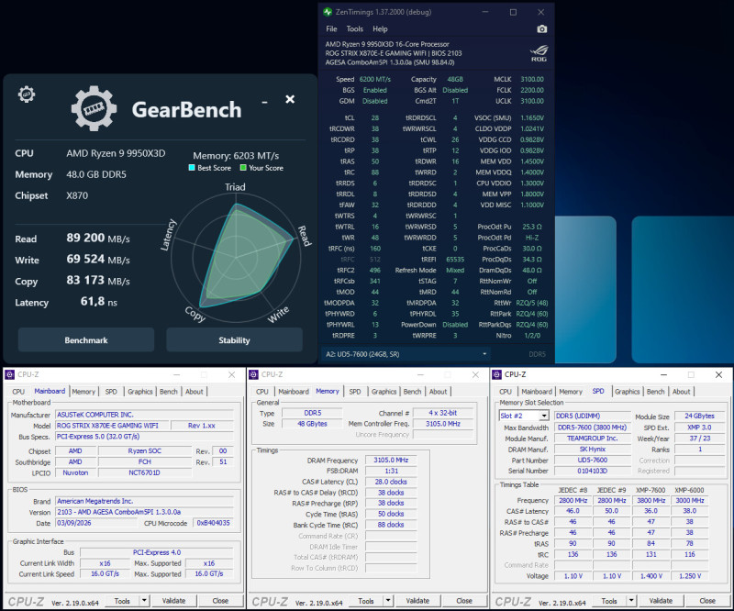
Task: Click Tools button in Mainboard CPU-Z window
Action: [122, 600]
